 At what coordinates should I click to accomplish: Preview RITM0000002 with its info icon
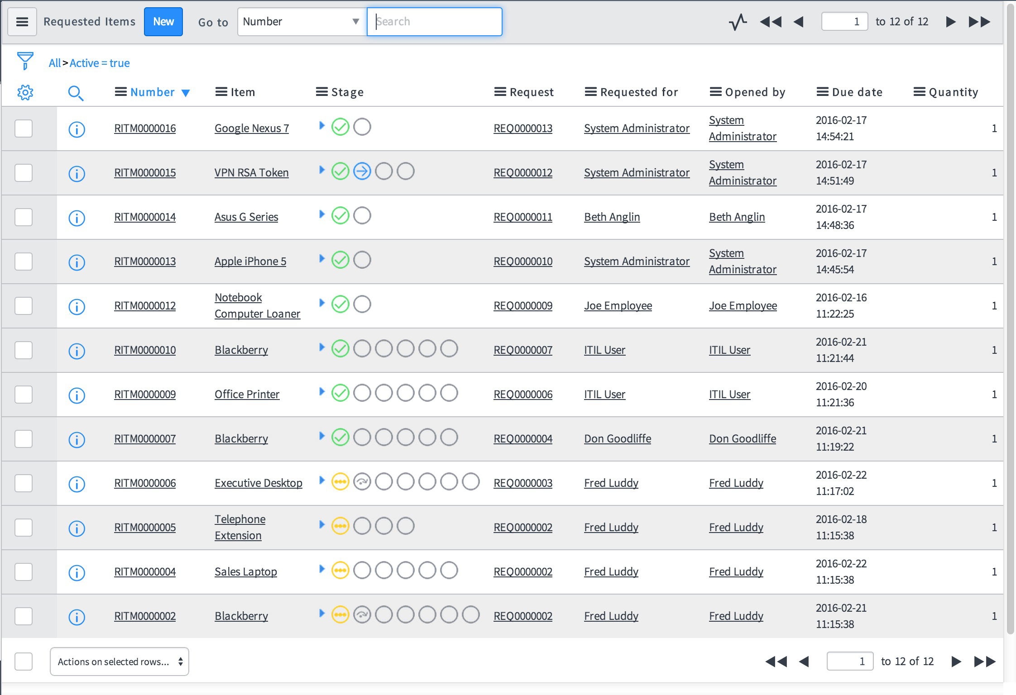77,617
